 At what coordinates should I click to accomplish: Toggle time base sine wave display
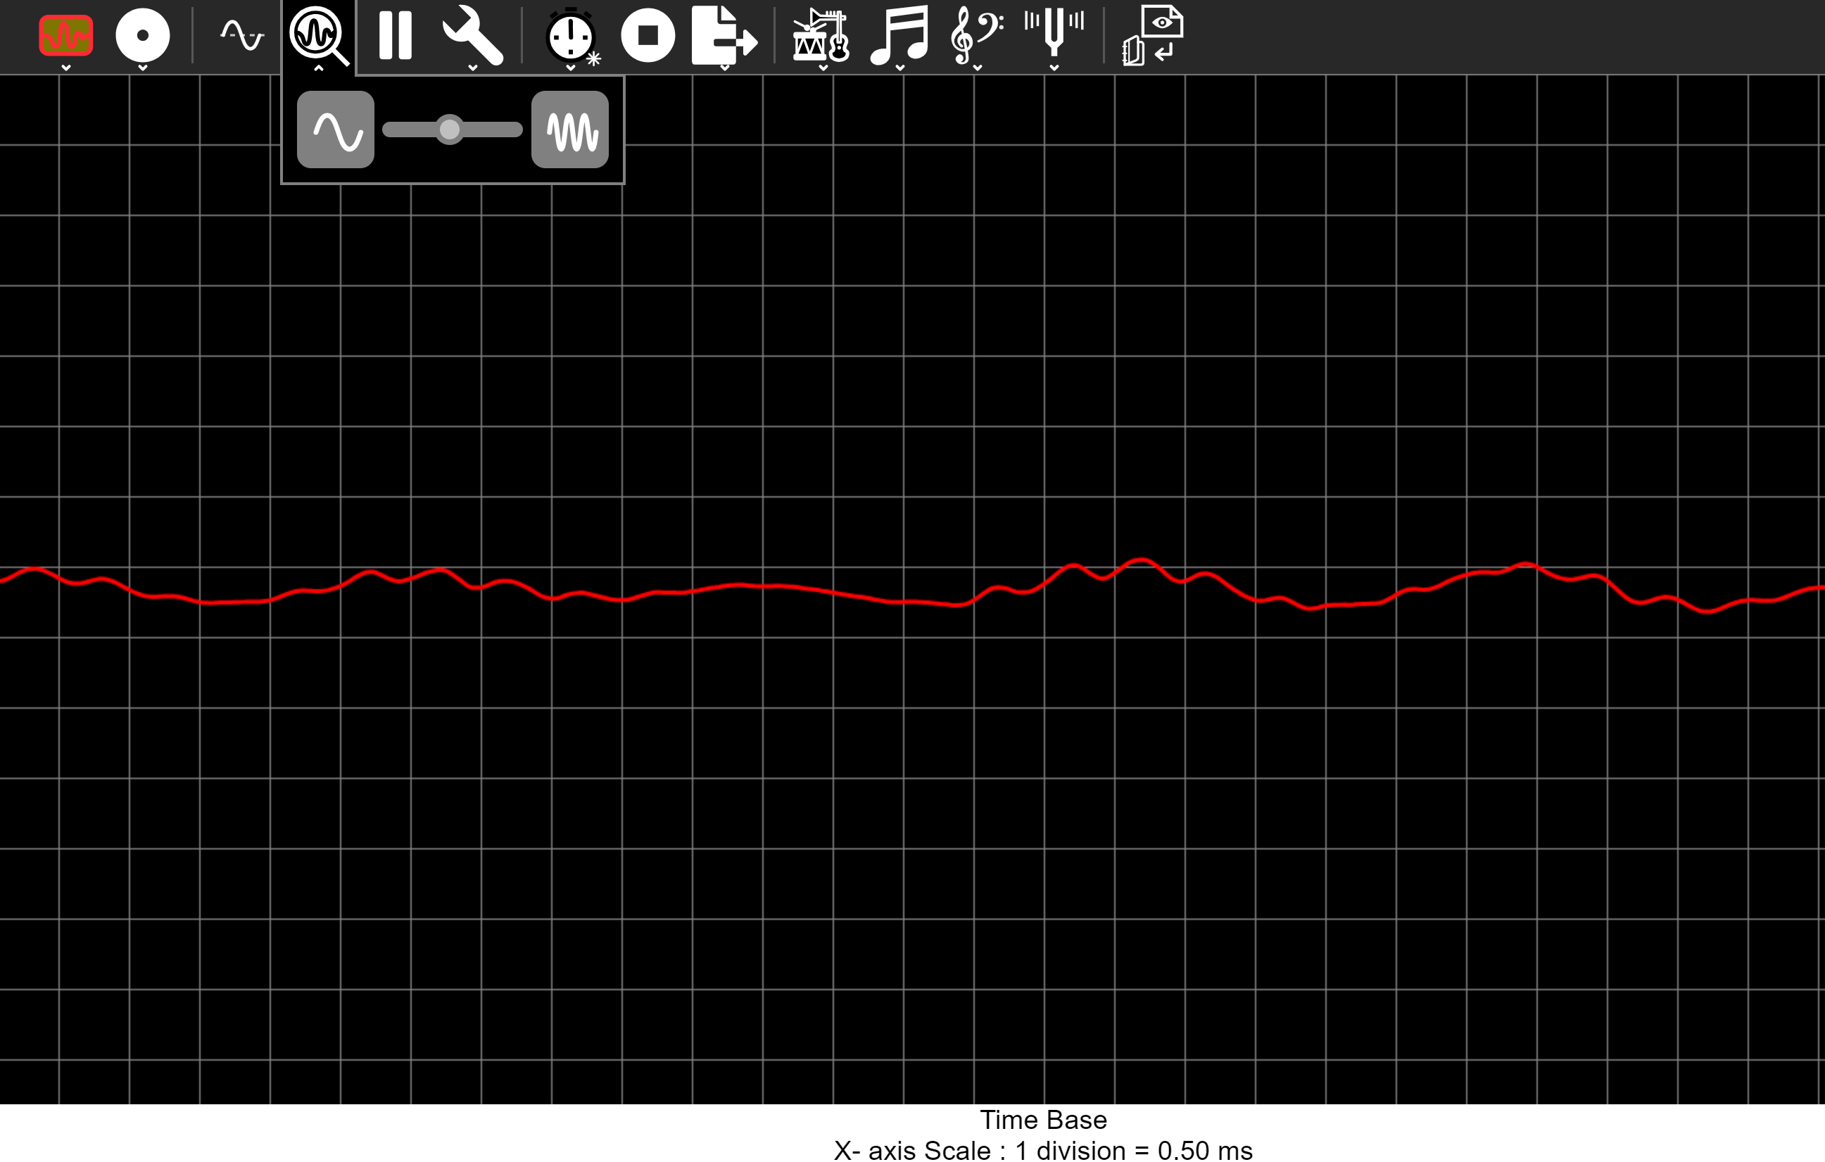click(242, 35)
